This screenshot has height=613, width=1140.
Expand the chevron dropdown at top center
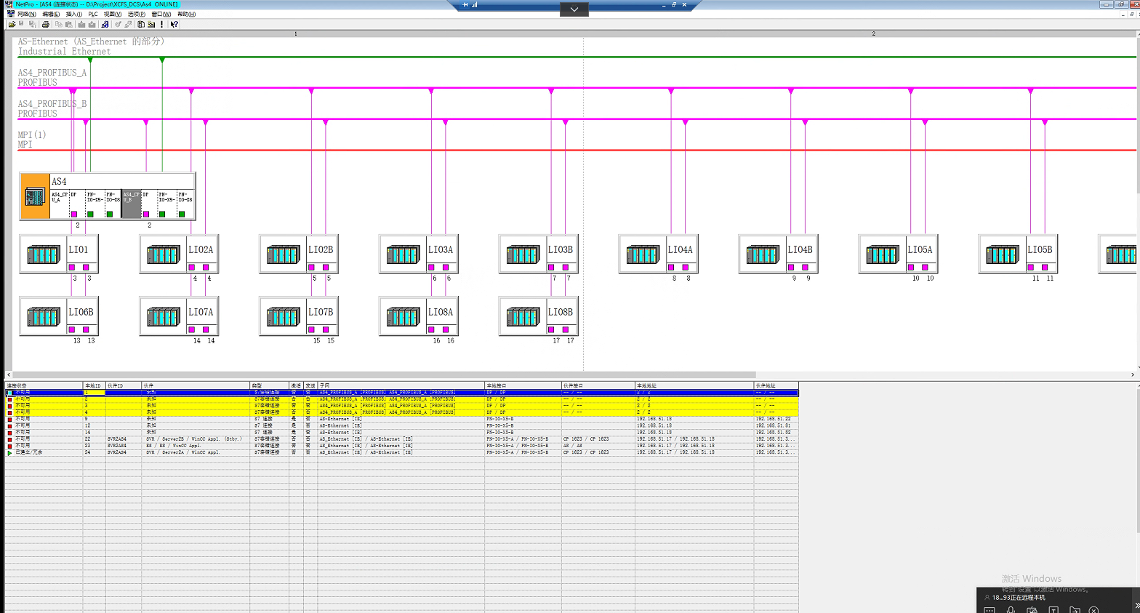click(x=574, y=9)
